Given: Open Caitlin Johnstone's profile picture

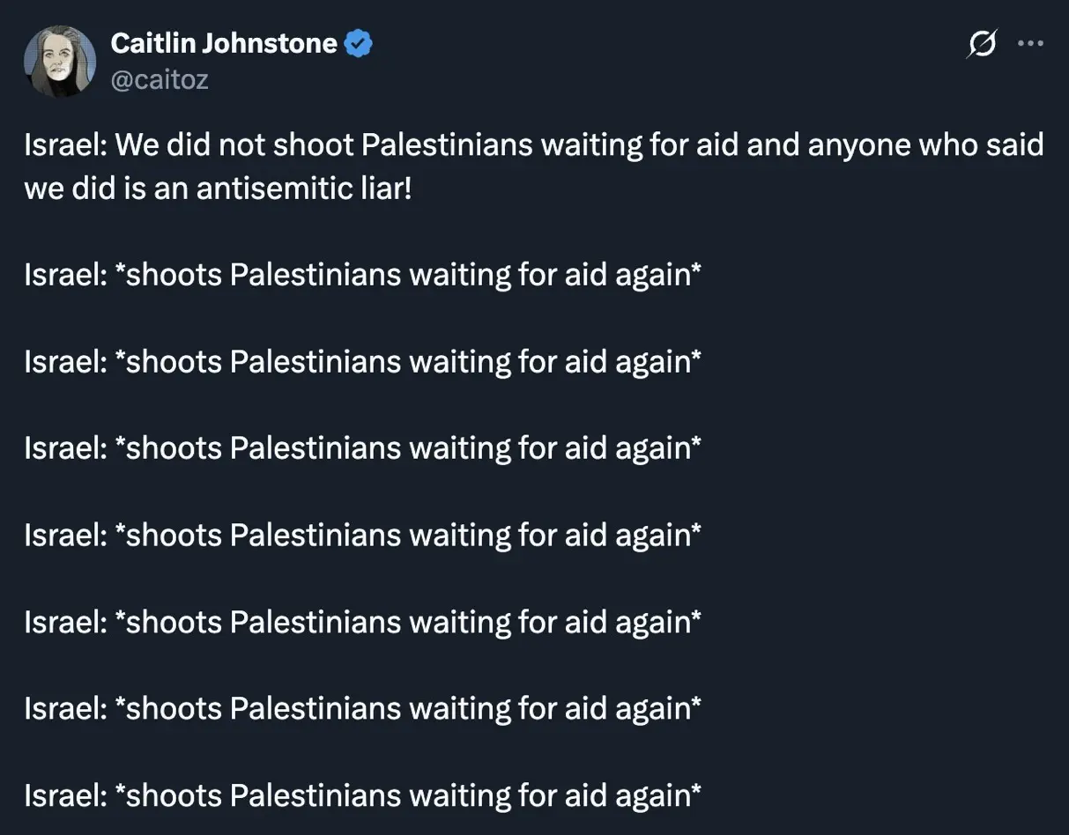Looking at the screenshot, I should point(60,61).
